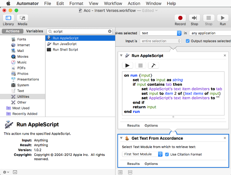Start recording with the Record button
The image size is (231, 175).
[180, 18]
